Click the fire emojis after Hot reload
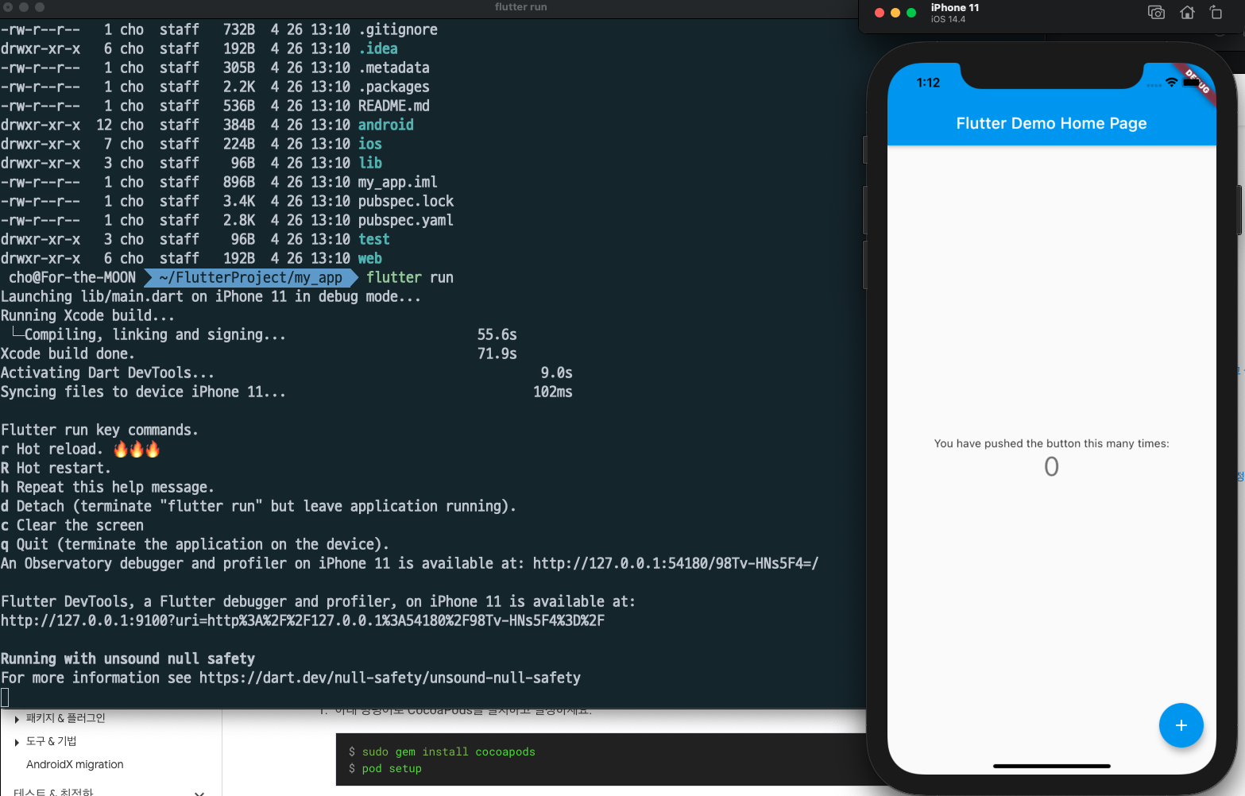The image size is (1245, 796). point(137,449)
